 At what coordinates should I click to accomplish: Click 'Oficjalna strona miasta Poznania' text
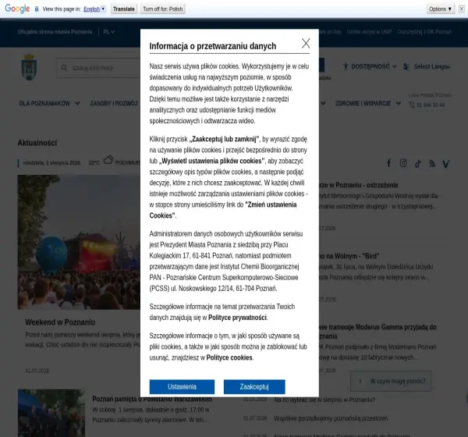coord(55,32)
